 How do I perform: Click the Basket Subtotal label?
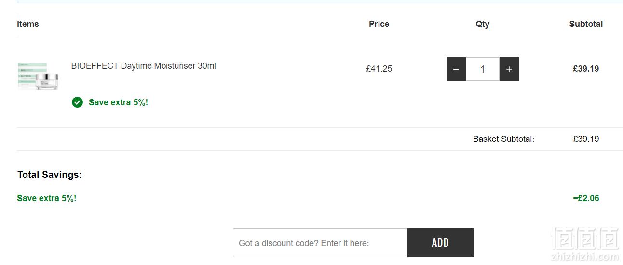[503, 139]
